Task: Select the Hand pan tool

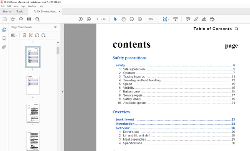Action: coord(123,19)
